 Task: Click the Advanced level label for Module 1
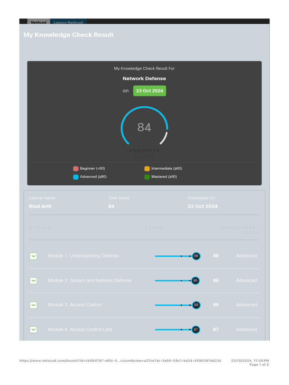246,256
